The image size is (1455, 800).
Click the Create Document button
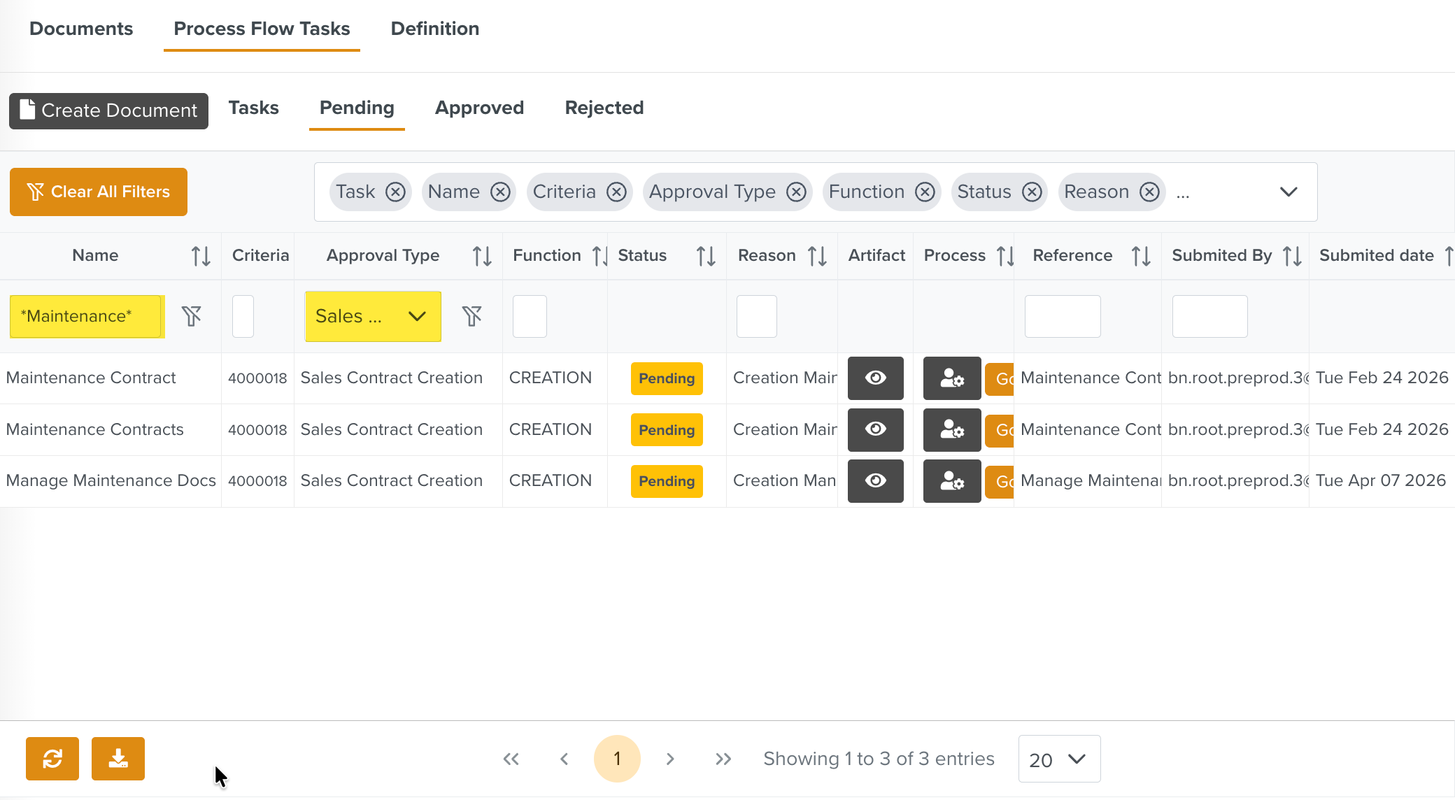point(108,110)
